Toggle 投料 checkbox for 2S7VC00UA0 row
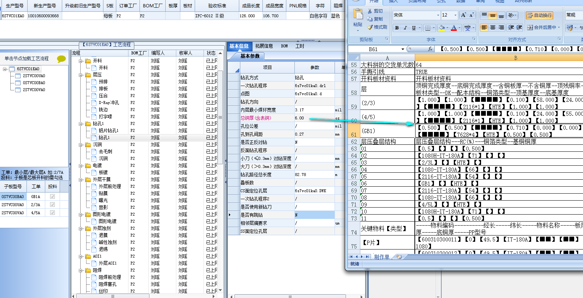Image resolution: width=583 pixels, height=298 pixels. click(52, 205)
